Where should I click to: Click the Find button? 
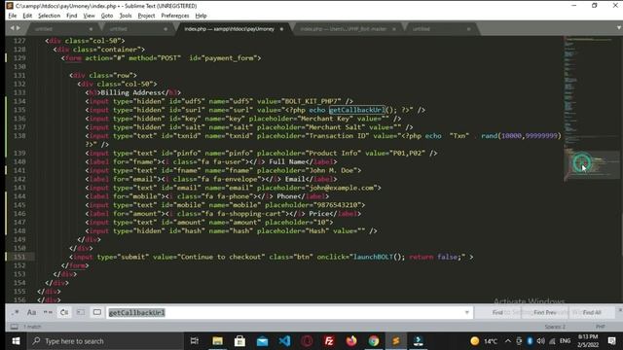(497, 313)
